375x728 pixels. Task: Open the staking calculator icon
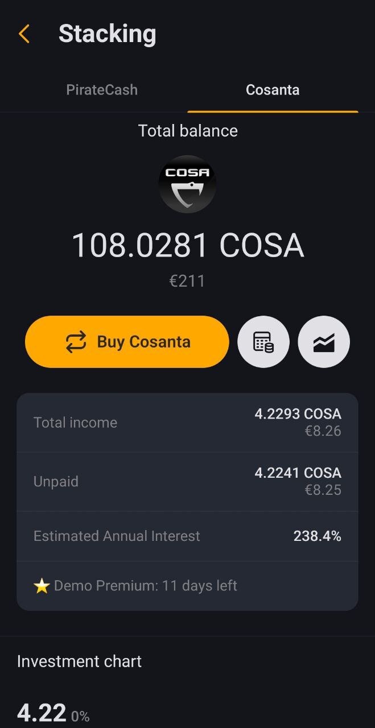[x=263, y=342]
